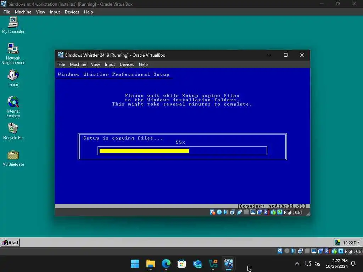Click virtualization V indicator in Whistler VM status bar
Image resolution: width=363 pixels, height=272 pixels.
click(266, 212)
